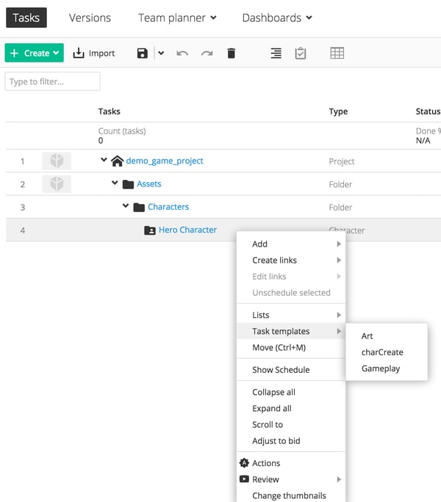Click the save disk icon
441x502 pixels.
point(143,54)
